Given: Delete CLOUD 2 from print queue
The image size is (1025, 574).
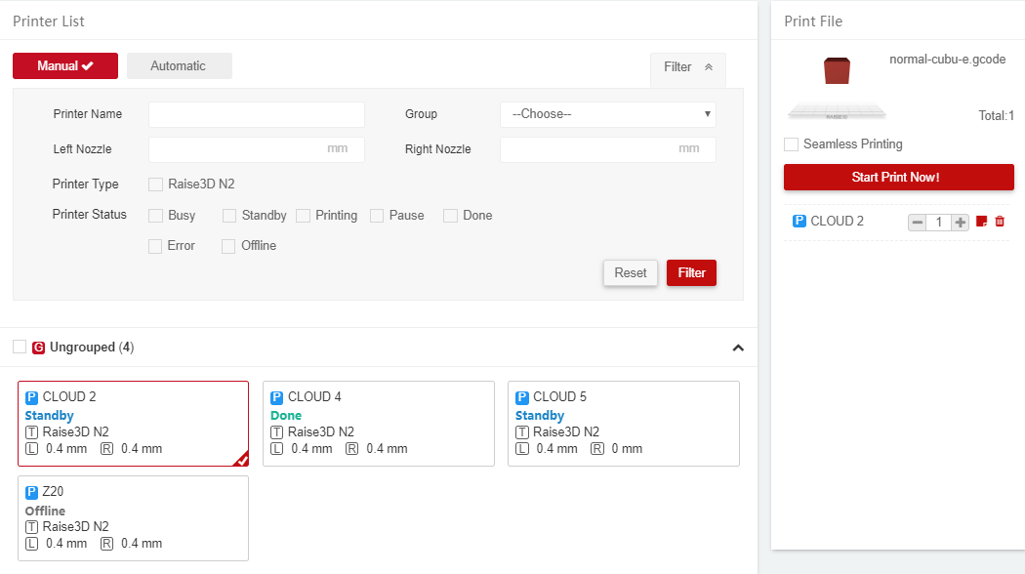Looking at the screenshot, I should (1000, 222).
